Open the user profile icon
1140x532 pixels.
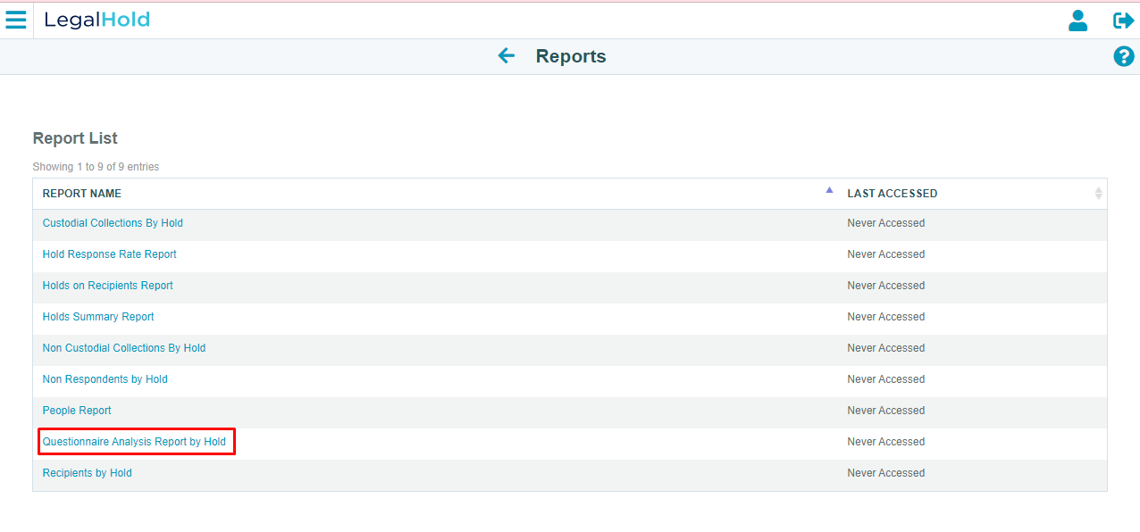[x=1078, y=21]
